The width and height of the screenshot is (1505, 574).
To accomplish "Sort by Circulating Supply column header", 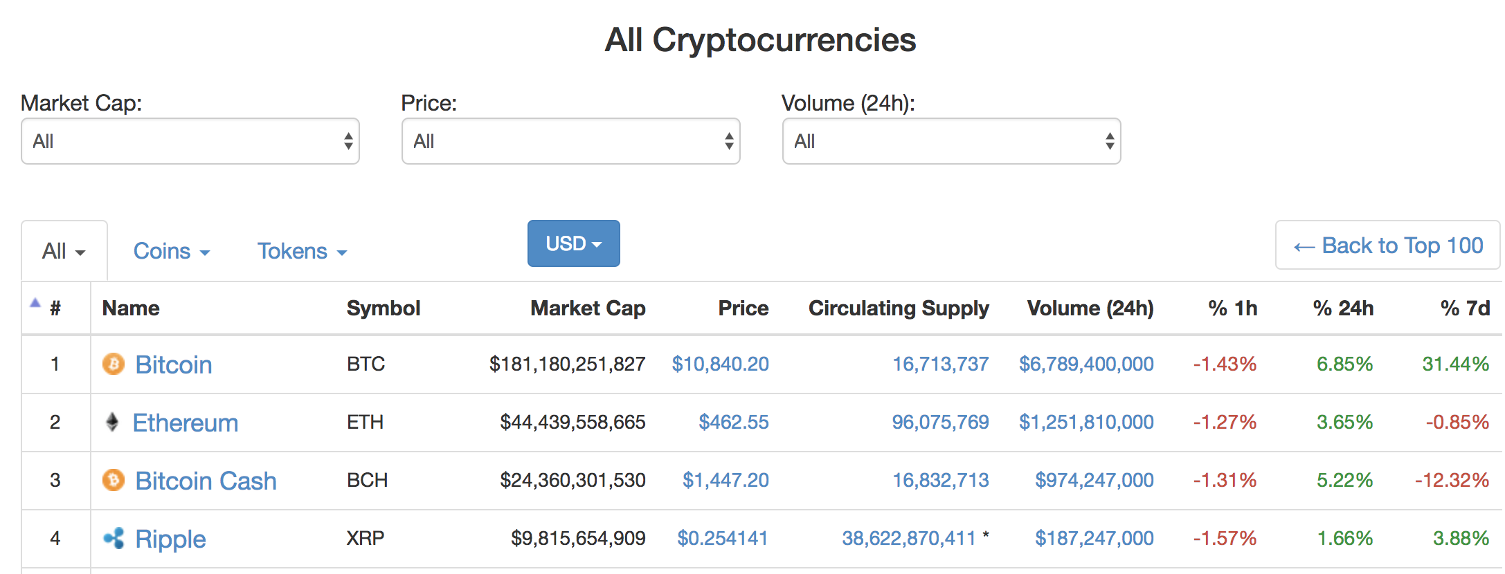I will pyautogui.click(x=899, y=308).
